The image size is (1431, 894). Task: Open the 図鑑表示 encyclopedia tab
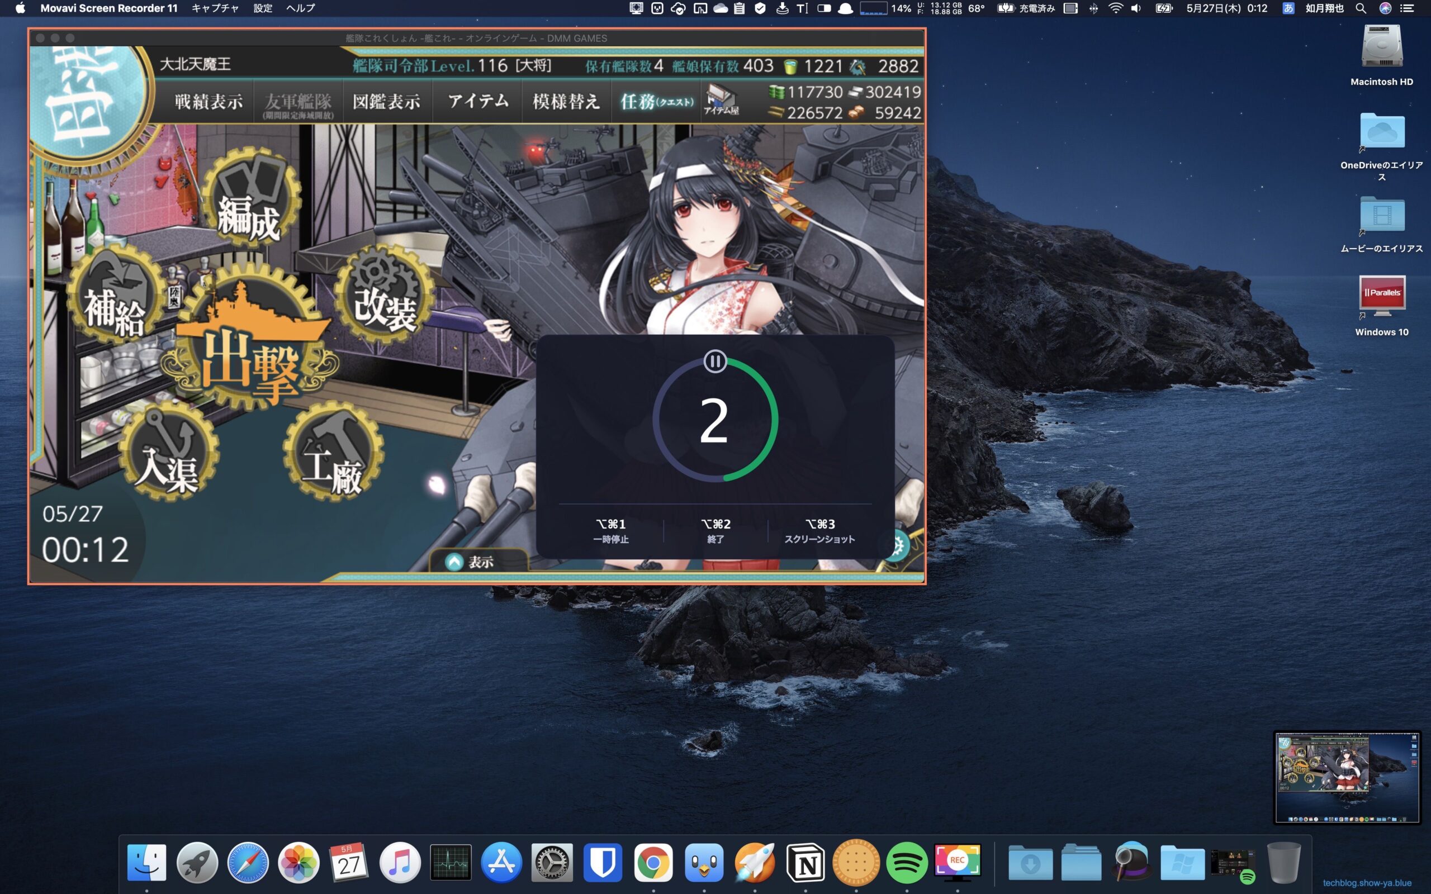point(386,102)
